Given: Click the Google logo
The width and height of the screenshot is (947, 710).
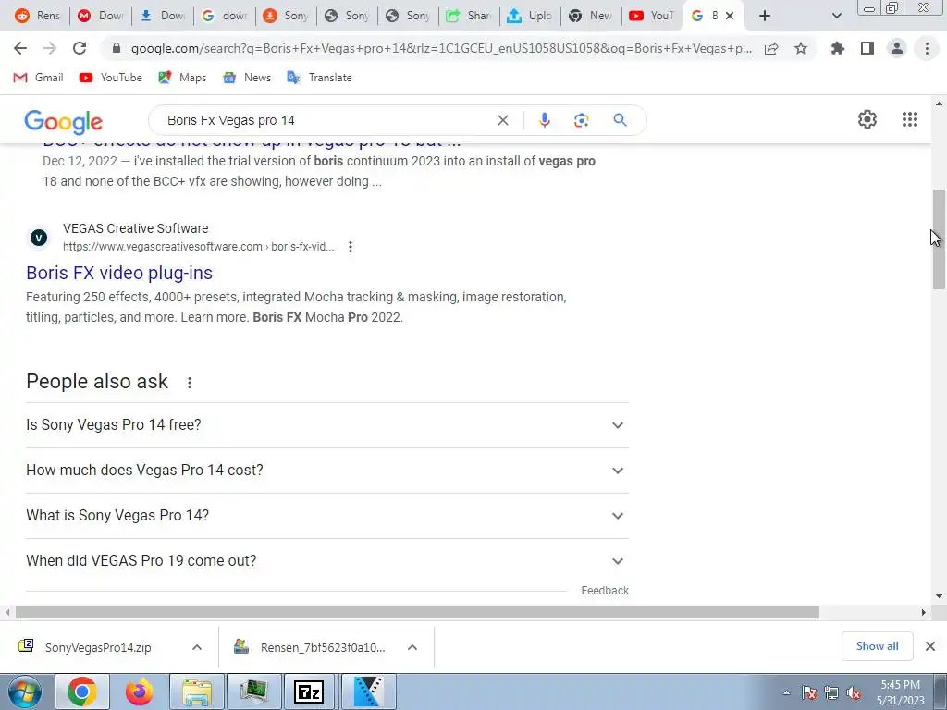Looking at the screenshot, I should [64, 121].
